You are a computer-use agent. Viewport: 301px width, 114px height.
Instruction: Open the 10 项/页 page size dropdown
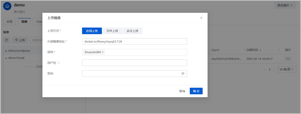coord(287,70)
